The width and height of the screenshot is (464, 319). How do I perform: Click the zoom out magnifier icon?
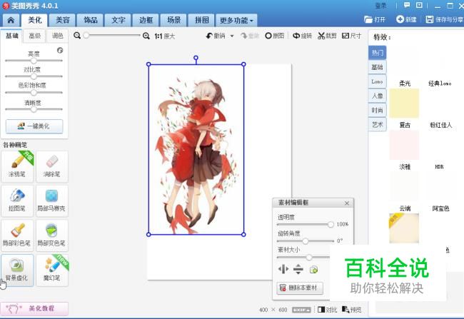tap(77, 36)
